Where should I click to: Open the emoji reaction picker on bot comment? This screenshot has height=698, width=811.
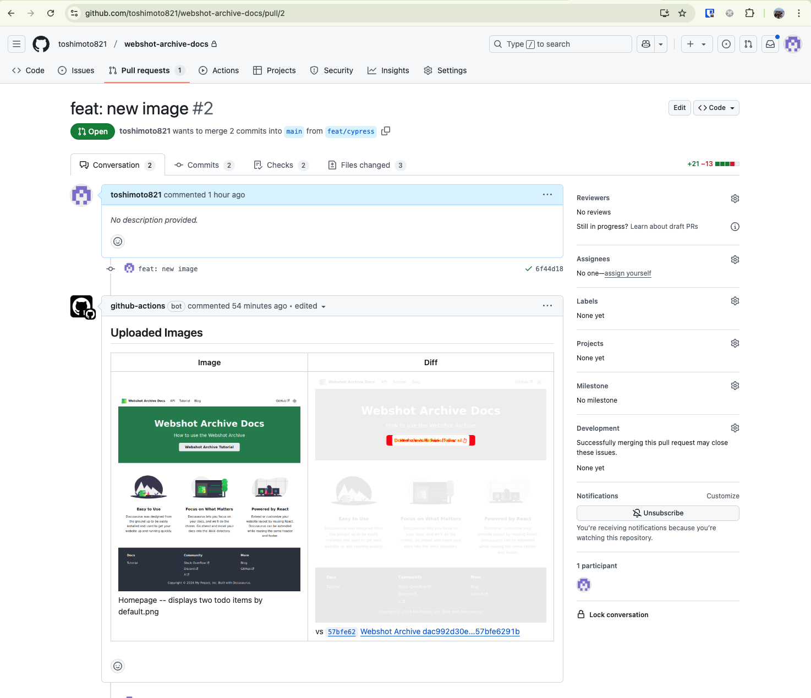point(117,666)
